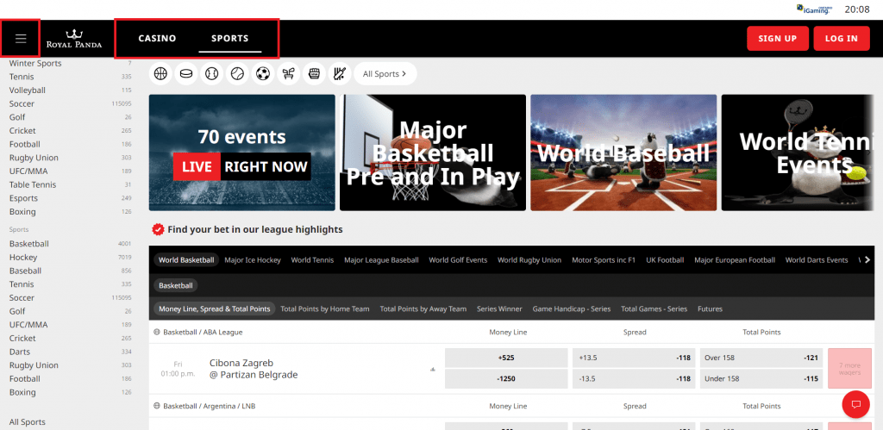Select the Major Ice Hockey league tab
Image resolution: width=883 pixels, height=430 pixels.
tap(253, 260)
